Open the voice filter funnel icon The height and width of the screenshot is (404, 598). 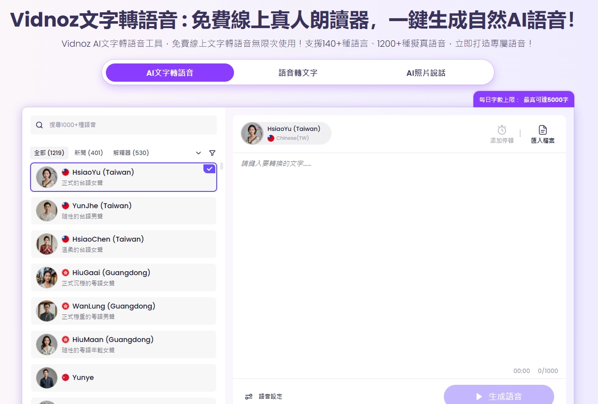coord(212,153)
